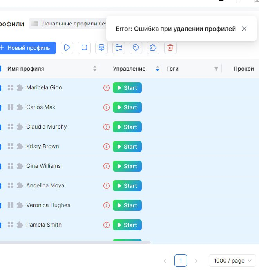Click the Прокси column header

(x=243, y=69)
